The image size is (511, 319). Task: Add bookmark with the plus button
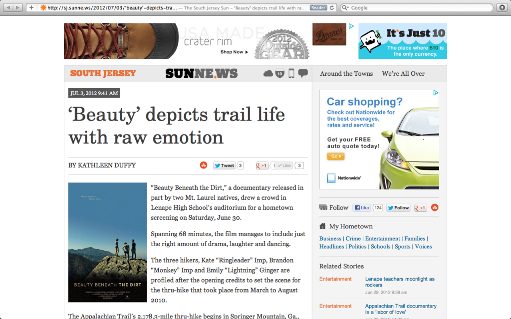tap(31, 7)
